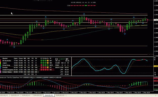Click the current price label on price axis
Viewport: 158px width, 97px height.
tap(156, 20)
